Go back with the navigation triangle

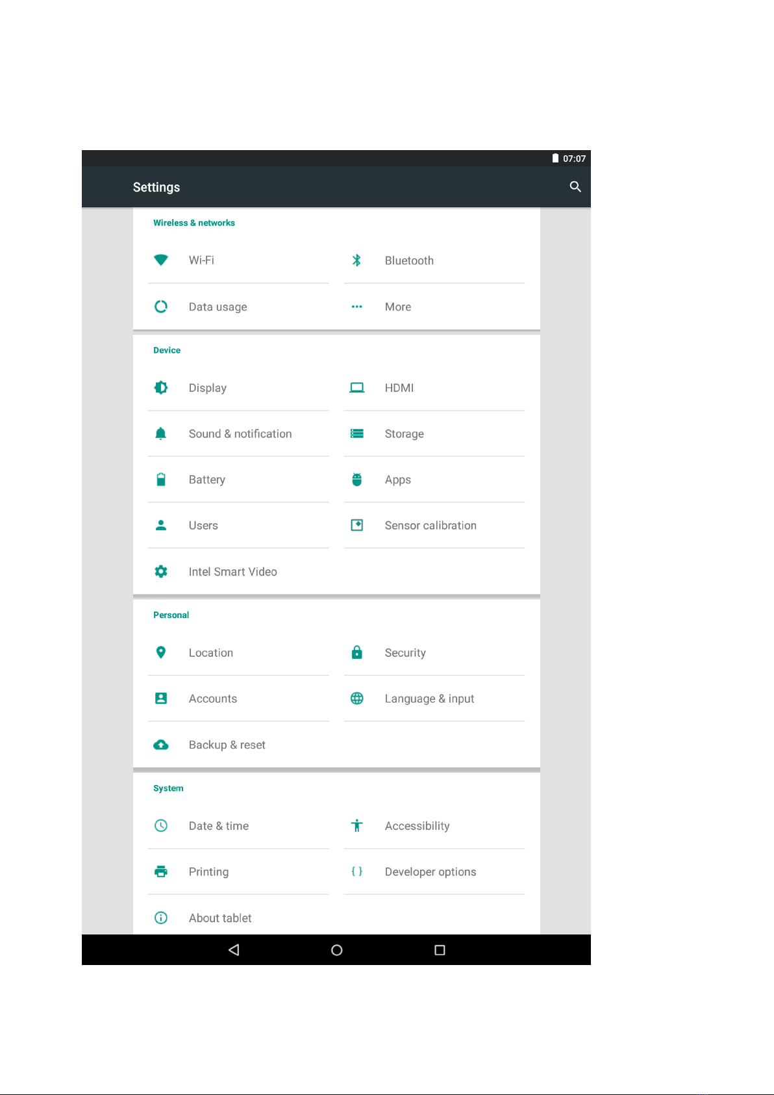click(234, 950)
